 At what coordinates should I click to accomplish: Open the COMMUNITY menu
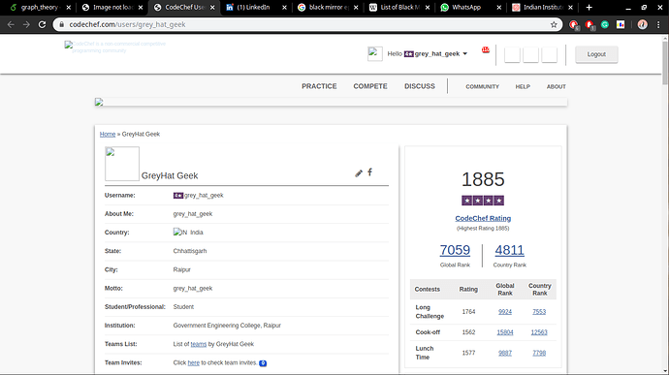click(x=483, y=86)
